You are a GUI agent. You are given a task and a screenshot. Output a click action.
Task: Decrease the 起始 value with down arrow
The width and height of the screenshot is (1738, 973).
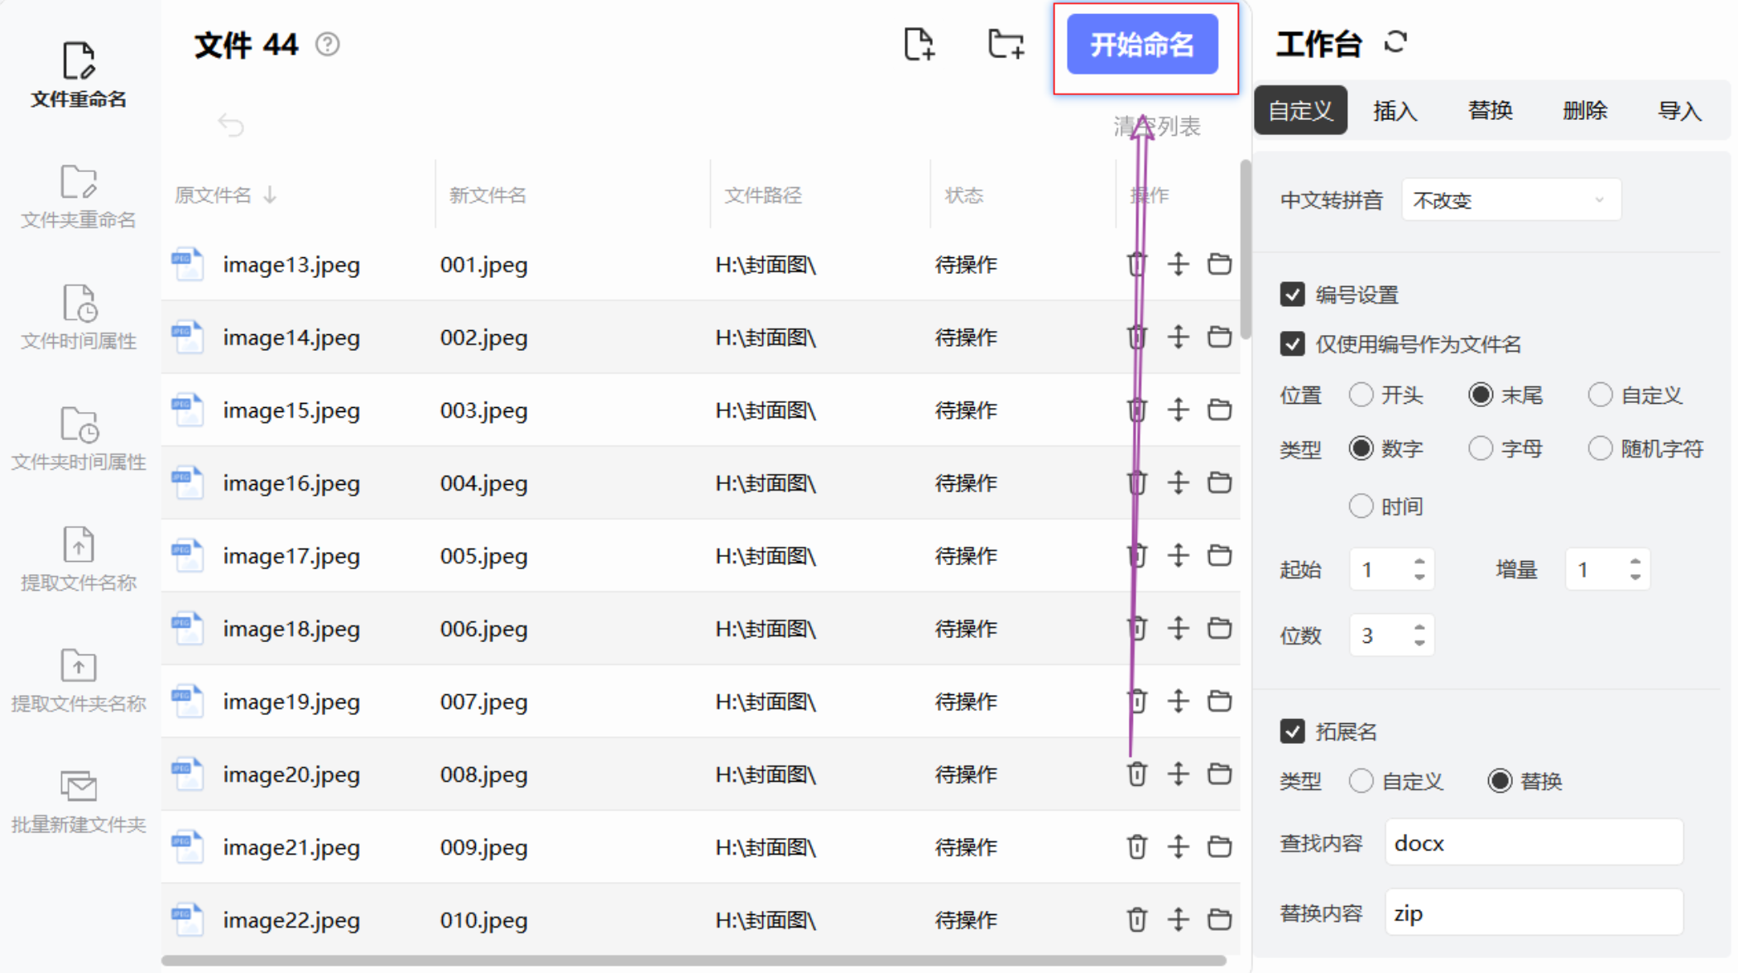1419,577
